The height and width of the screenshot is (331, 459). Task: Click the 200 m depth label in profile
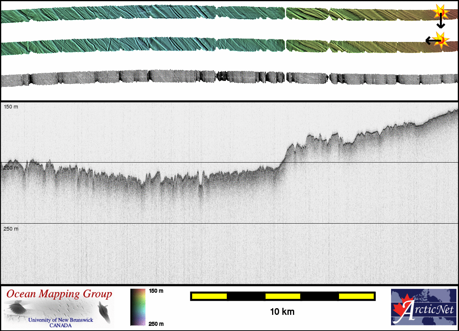11,168
